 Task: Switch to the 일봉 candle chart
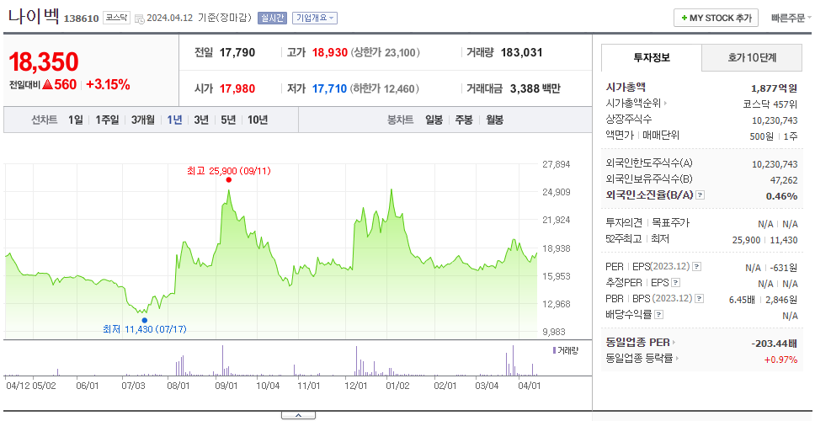tap(434, 120)
